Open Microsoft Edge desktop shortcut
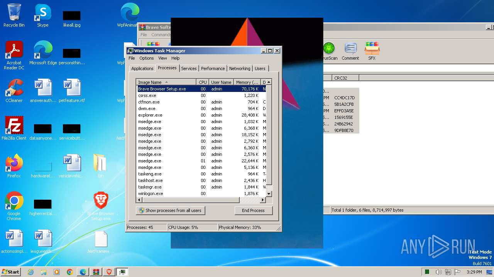The height and width of the screenshot is (277, 494). click(43, 53)
